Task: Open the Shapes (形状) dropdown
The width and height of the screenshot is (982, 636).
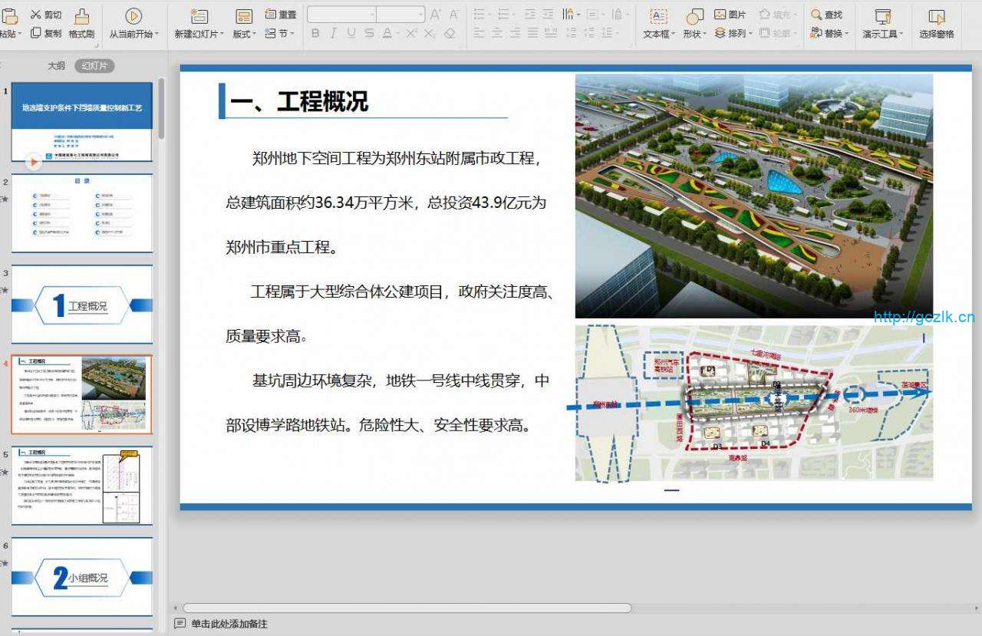Action: [x=694, y=34]
